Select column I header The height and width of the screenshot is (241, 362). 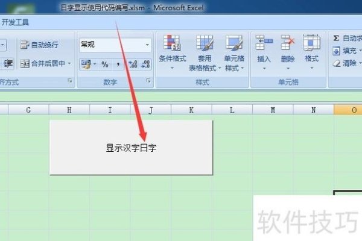pyautogui.click(x=110, y=110)
